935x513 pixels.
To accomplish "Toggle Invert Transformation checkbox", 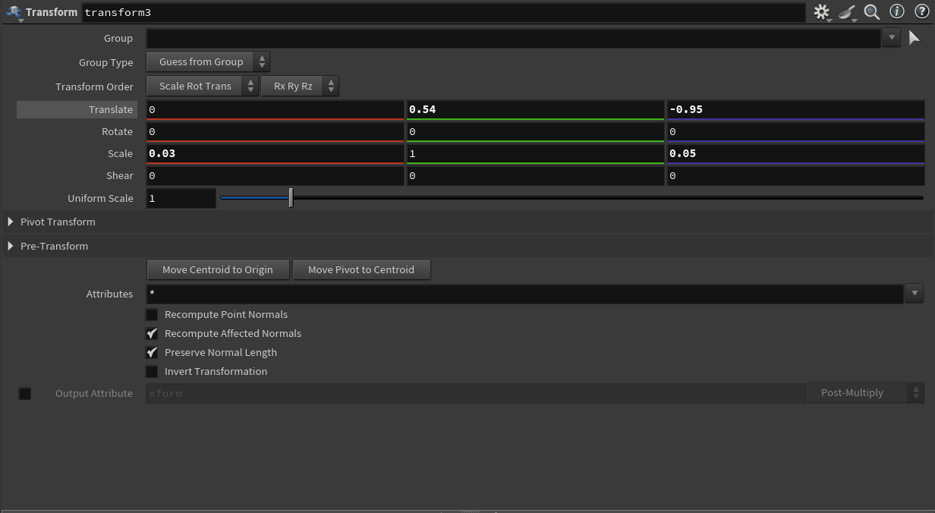I will [x=152, y=371].
